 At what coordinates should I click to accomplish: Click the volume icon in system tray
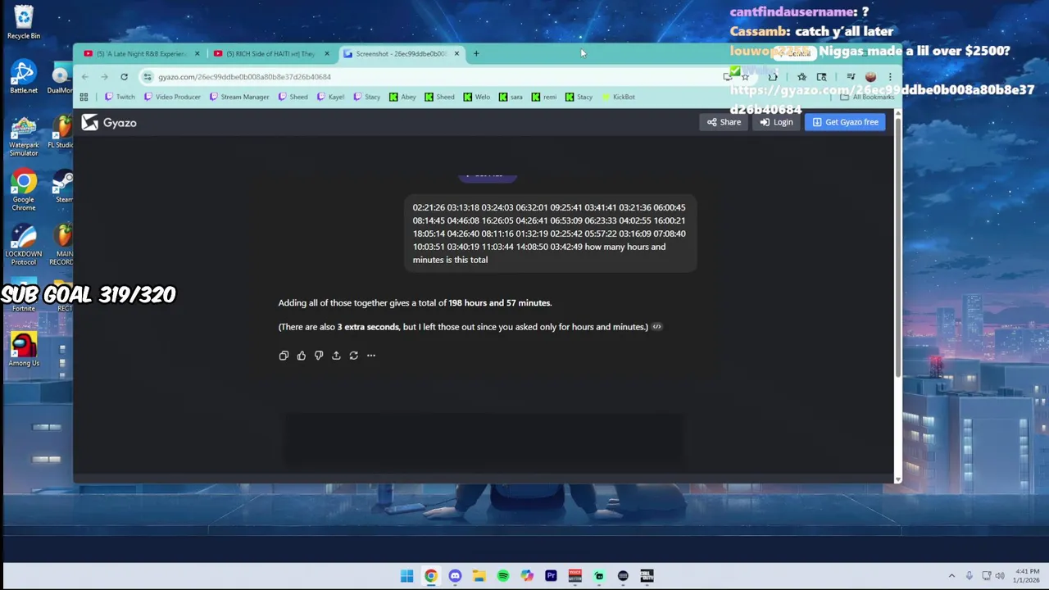1000,576
